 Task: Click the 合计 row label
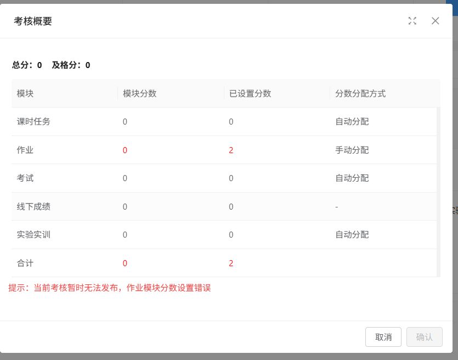pos(25,263)
